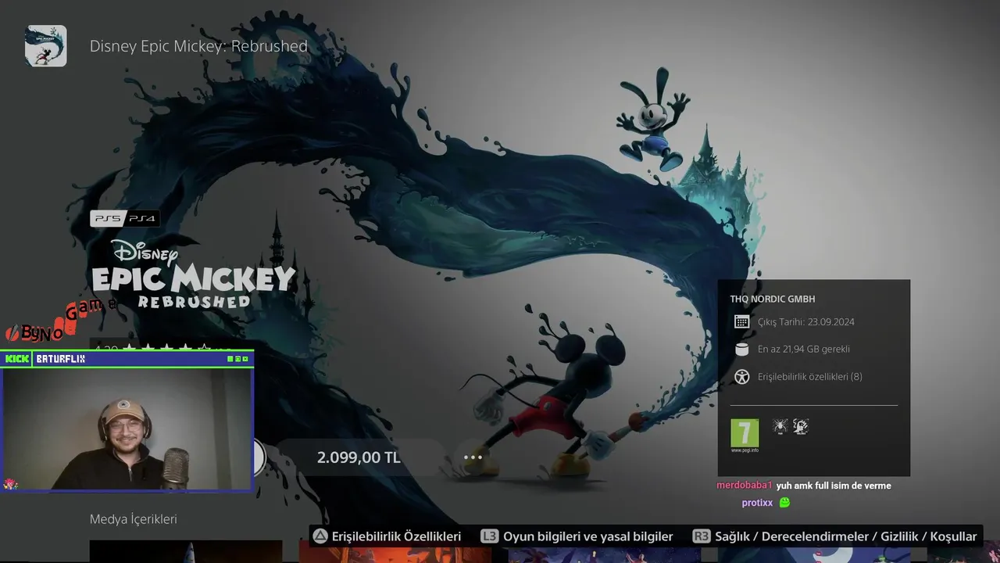Viewport: 1000px width, 563px height.
Task: Click chat username protixx
Action: 757,503
